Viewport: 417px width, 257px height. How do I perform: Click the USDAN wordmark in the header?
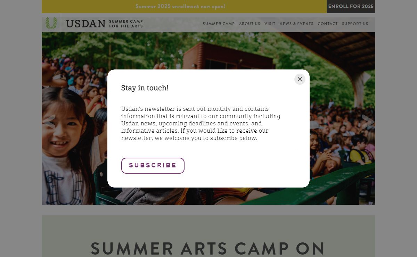85,24
